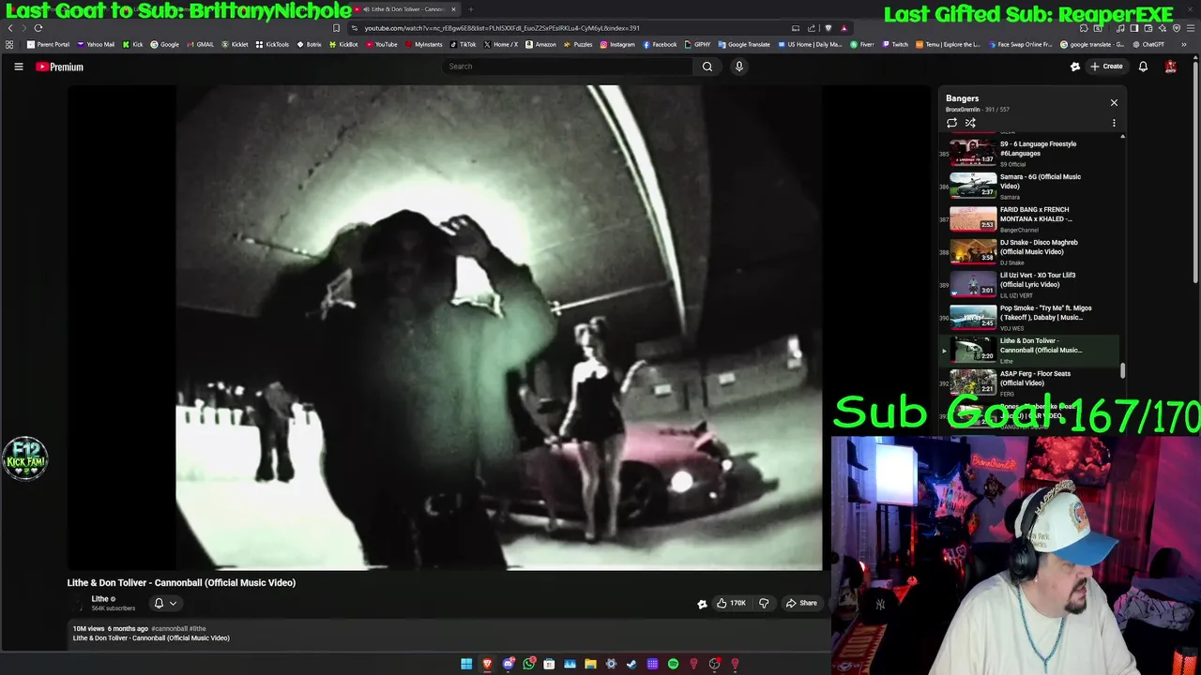Close the Bangers playlist panel
This screenshot has width=1201, height=675.
tap(1114, 102)
